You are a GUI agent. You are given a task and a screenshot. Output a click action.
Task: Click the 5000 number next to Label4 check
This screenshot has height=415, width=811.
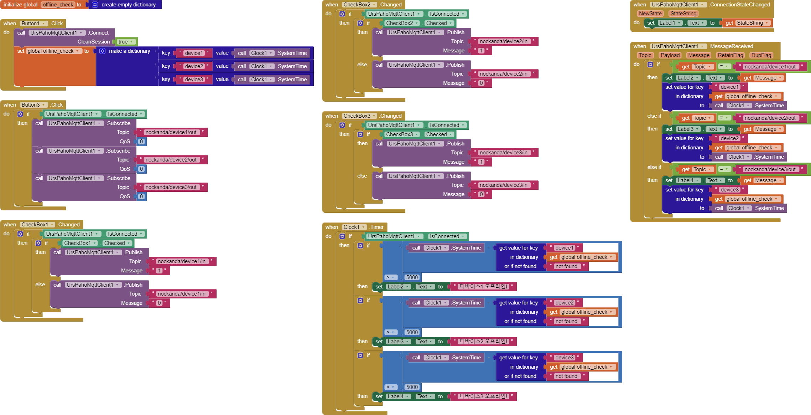412,387
